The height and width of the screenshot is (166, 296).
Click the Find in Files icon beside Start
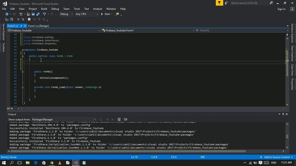click(x=117, y=14)
